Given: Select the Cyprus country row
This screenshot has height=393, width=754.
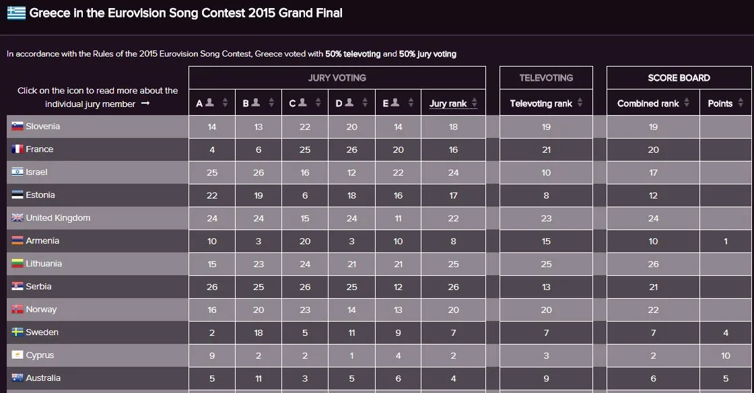Looking at the screenshot, I should pyautogui.click(x=379, y=355).
